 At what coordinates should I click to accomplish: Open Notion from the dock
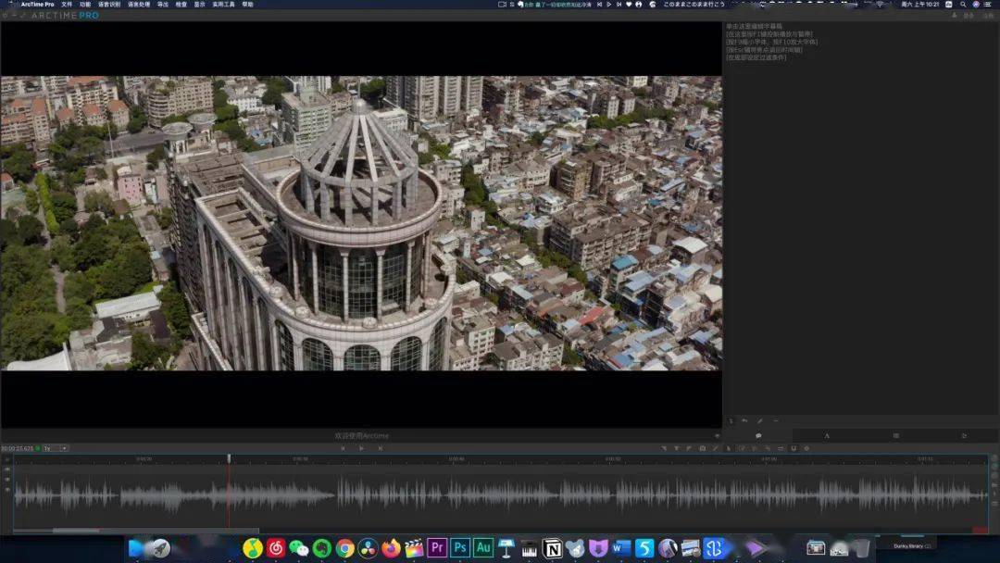(x=552, y=547)
